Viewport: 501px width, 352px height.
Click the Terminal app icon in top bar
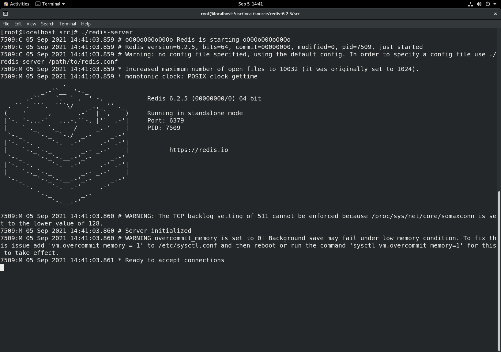pyautogui.click(x=38, y=4)
